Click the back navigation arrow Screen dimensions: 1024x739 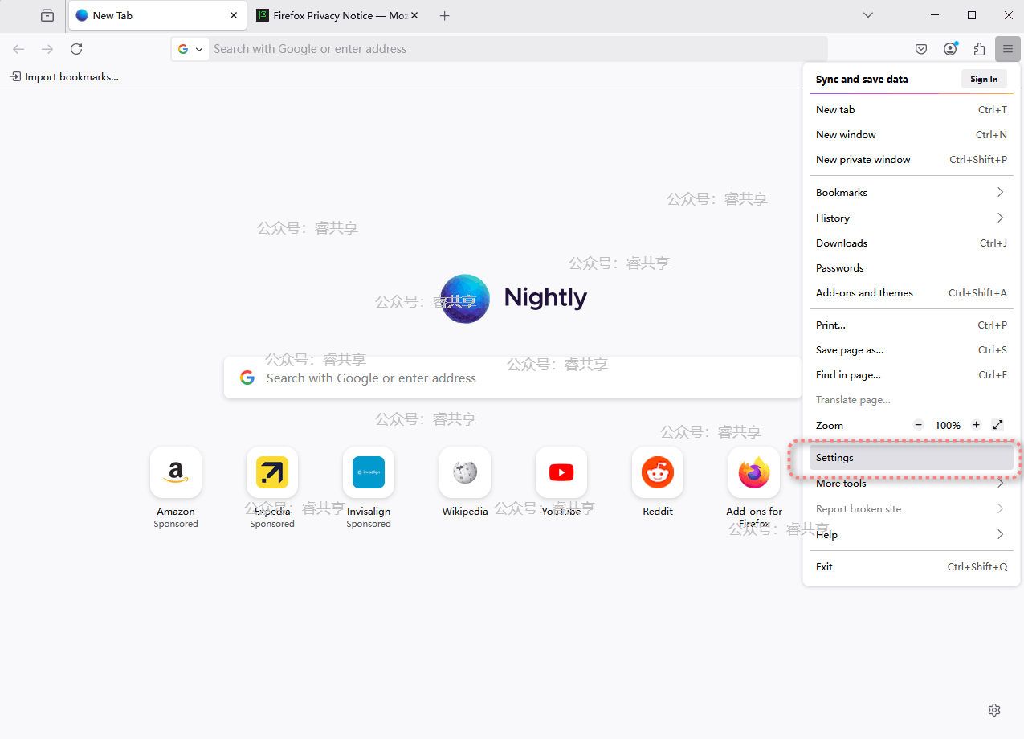18,49
